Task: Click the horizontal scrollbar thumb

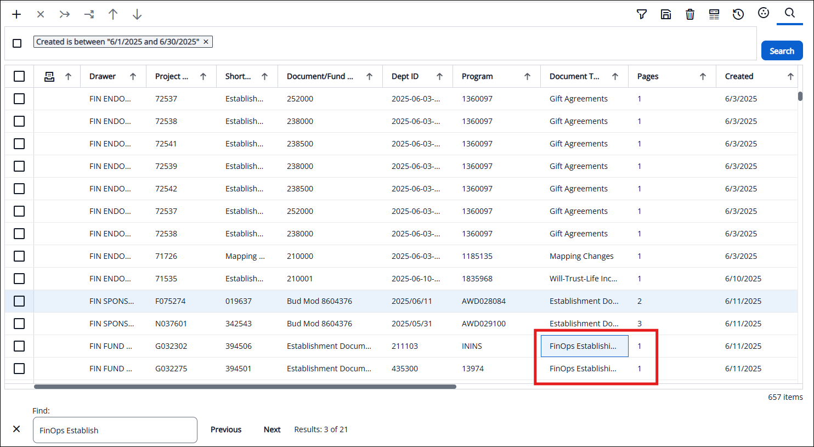Action: pyautogui.click(x=245, y=387)
